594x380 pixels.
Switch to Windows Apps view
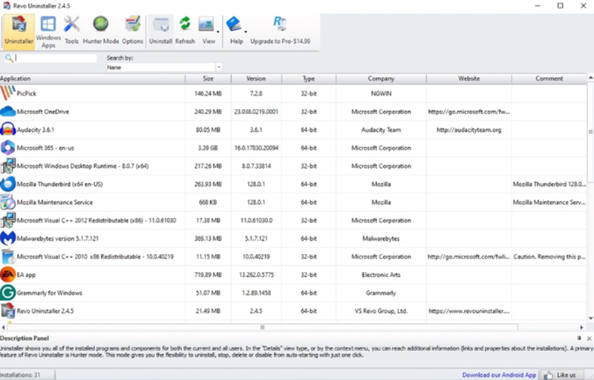click(x=48, y=32)
